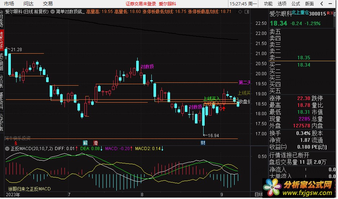Click the 21.28 high price label
This screenshot has height=199, width=338.
click(x=16, y=50)
